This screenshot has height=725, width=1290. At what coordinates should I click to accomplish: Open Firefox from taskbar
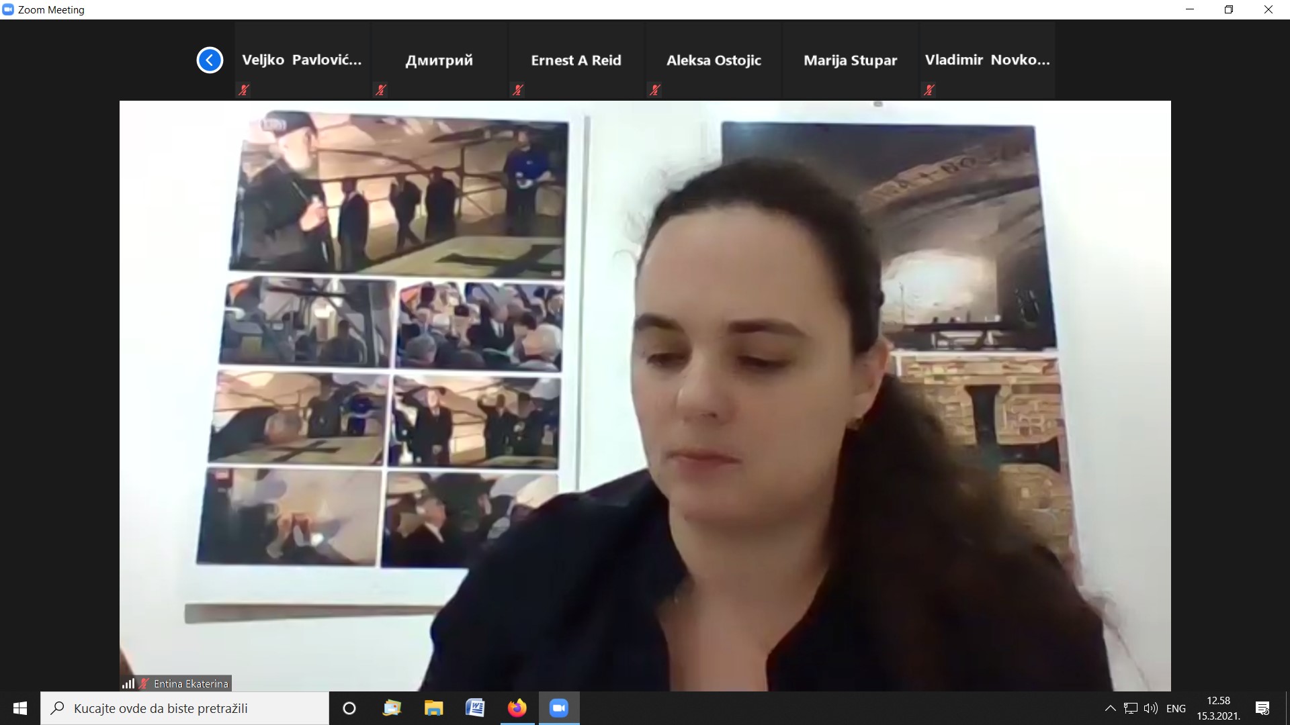517,708
